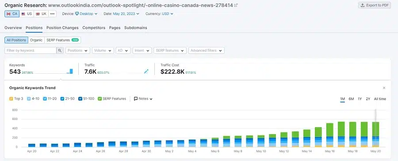Screen dimensions: 398x161
Task: Open the external link icon beside the URL
Action: click(x=236, y=5)
